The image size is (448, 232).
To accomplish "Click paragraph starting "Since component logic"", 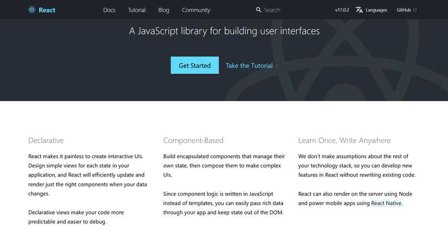I will pyautogui.click(x=223, y=203).
